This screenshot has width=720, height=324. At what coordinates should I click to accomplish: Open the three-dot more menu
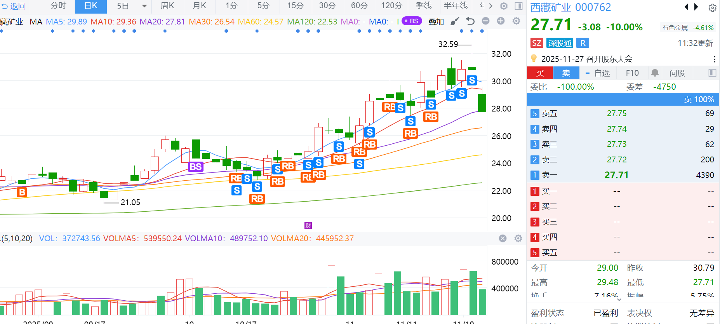[x=715, y=59]
